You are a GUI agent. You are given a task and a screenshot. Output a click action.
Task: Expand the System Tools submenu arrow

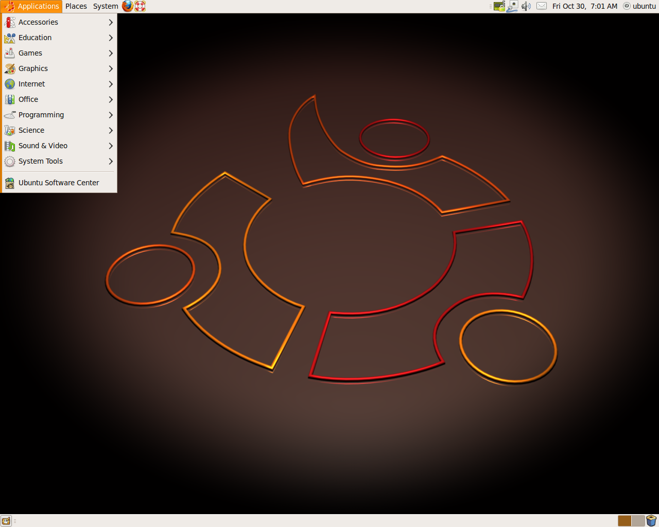[x=111, y=161]
